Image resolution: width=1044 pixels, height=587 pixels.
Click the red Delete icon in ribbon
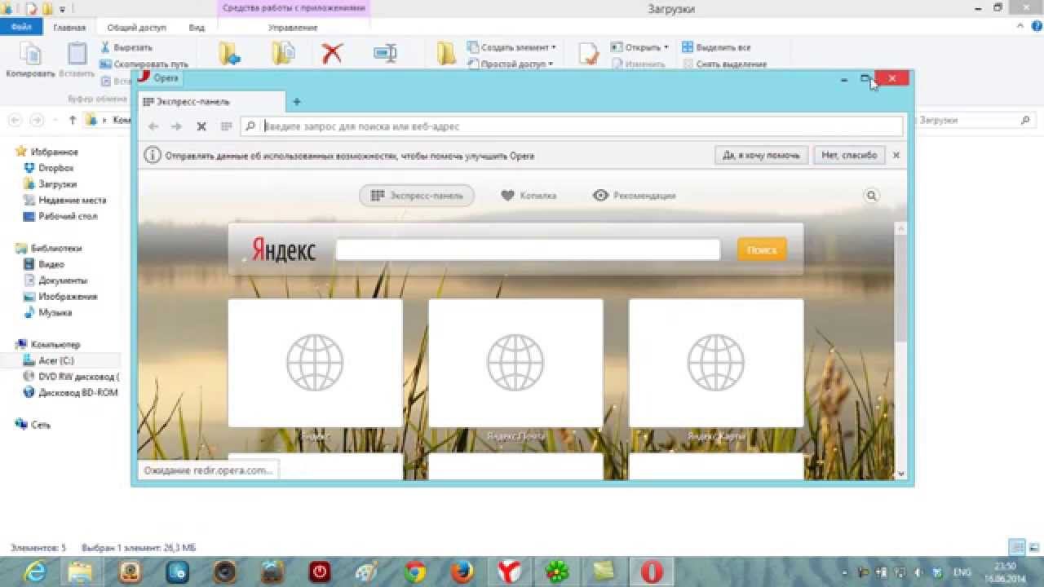point(332,54)
